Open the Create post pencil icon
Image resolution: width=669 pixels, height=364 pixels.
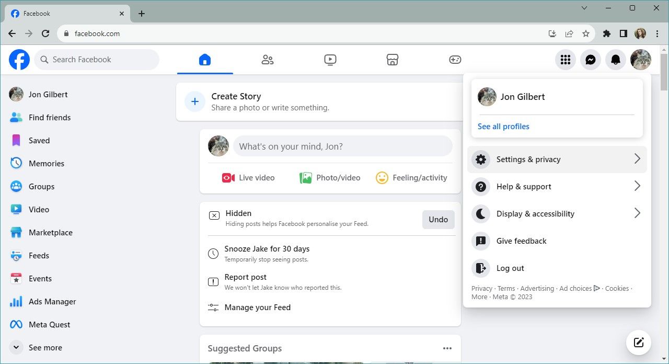tap(638, 343)
